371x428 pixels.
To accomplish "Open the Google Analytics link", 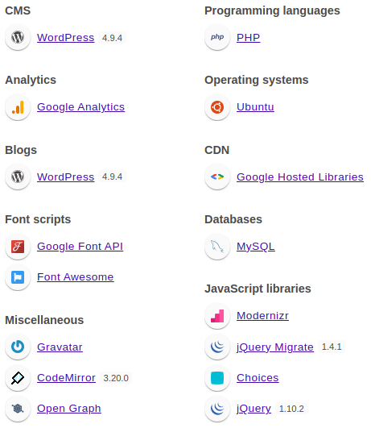I will click(81, 107).
